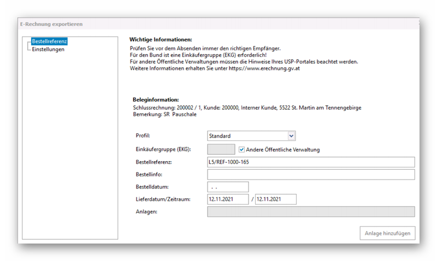Image resolution: width=437 pixels, height=261 pixels.
Task: Click the Wichtige Informationen heading
Action: [161, 40]
